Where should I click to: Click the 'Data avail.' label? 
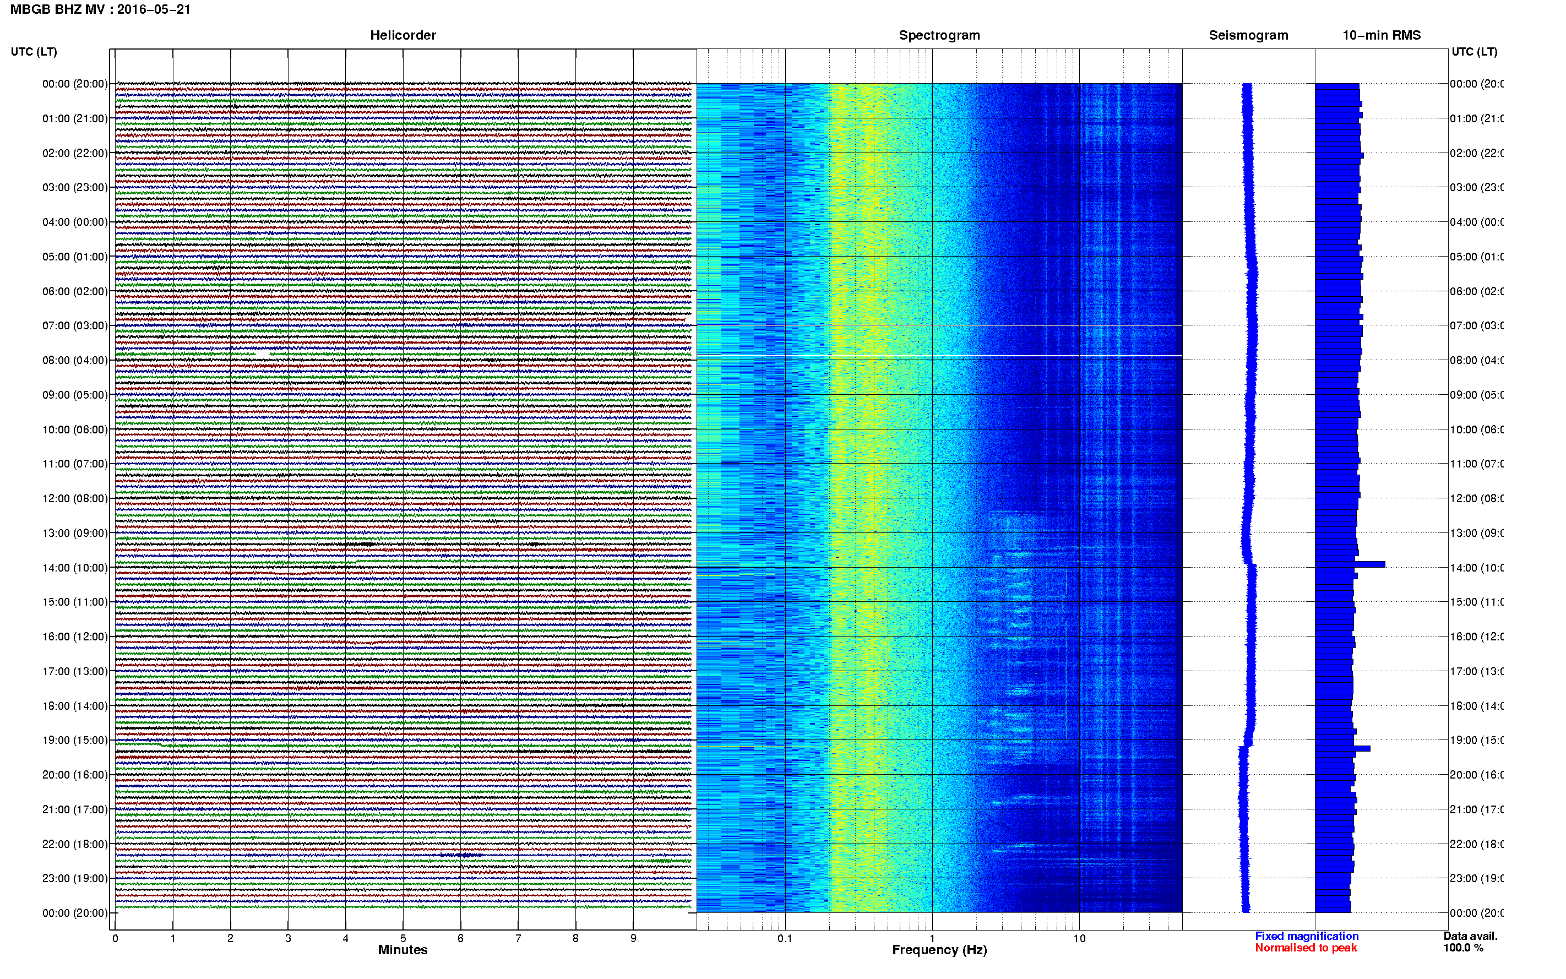pyautogui.click(x=1470, y=936)
